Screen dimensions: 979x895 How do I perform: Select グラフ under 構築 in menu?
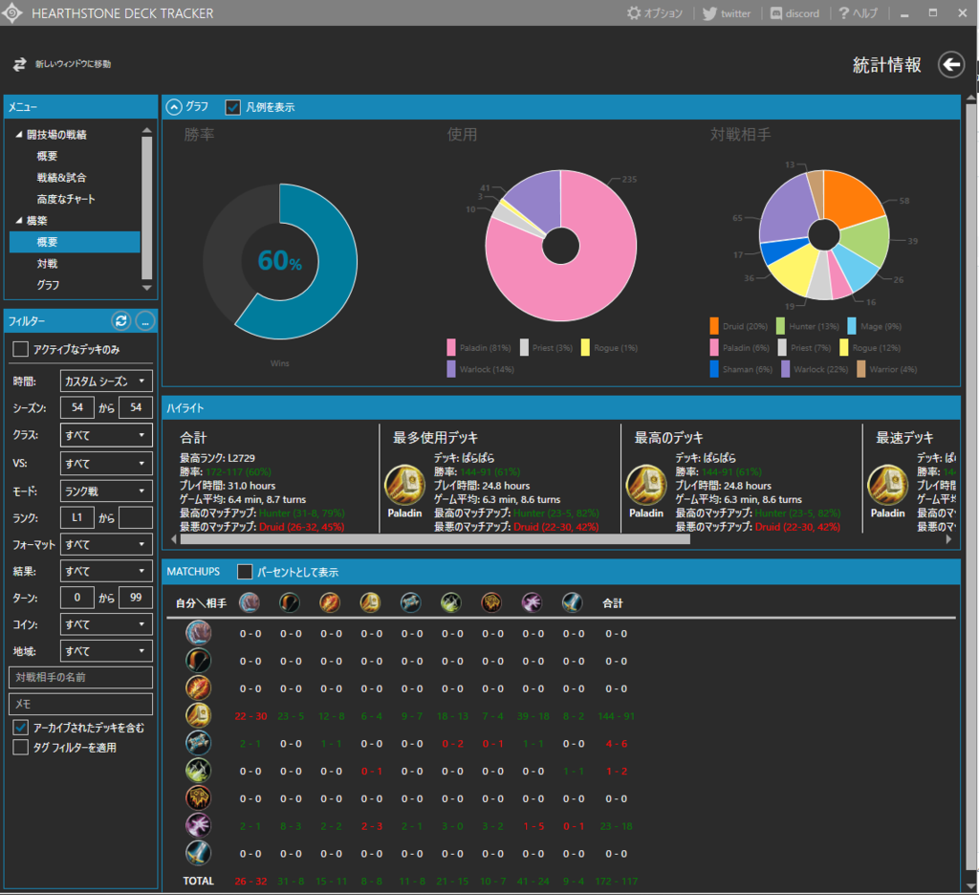[x=48, y=285]
